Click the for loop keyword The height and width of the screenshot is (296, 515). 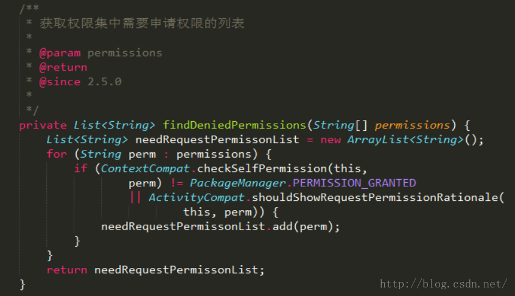click(57, 154)
